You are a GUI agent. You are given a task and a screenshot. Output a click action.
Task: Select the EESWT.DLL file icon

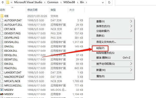[x=2, y=59]
